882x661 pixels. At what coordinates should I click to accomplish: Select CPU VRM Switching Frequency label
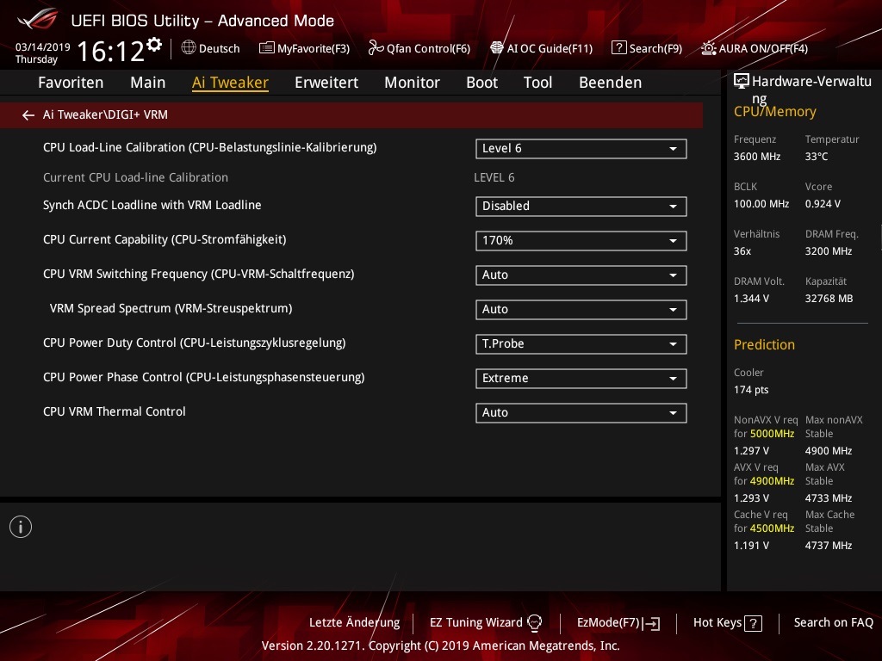pyautogui.click(x=199, y=274)
